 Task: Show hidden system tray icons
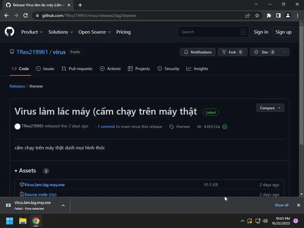[242, 221]
